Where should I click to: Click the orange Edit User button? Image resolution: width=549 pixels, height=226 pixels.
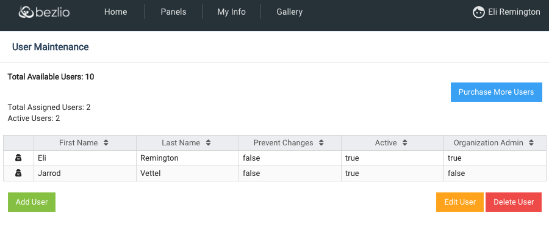(x=460, y=202)
